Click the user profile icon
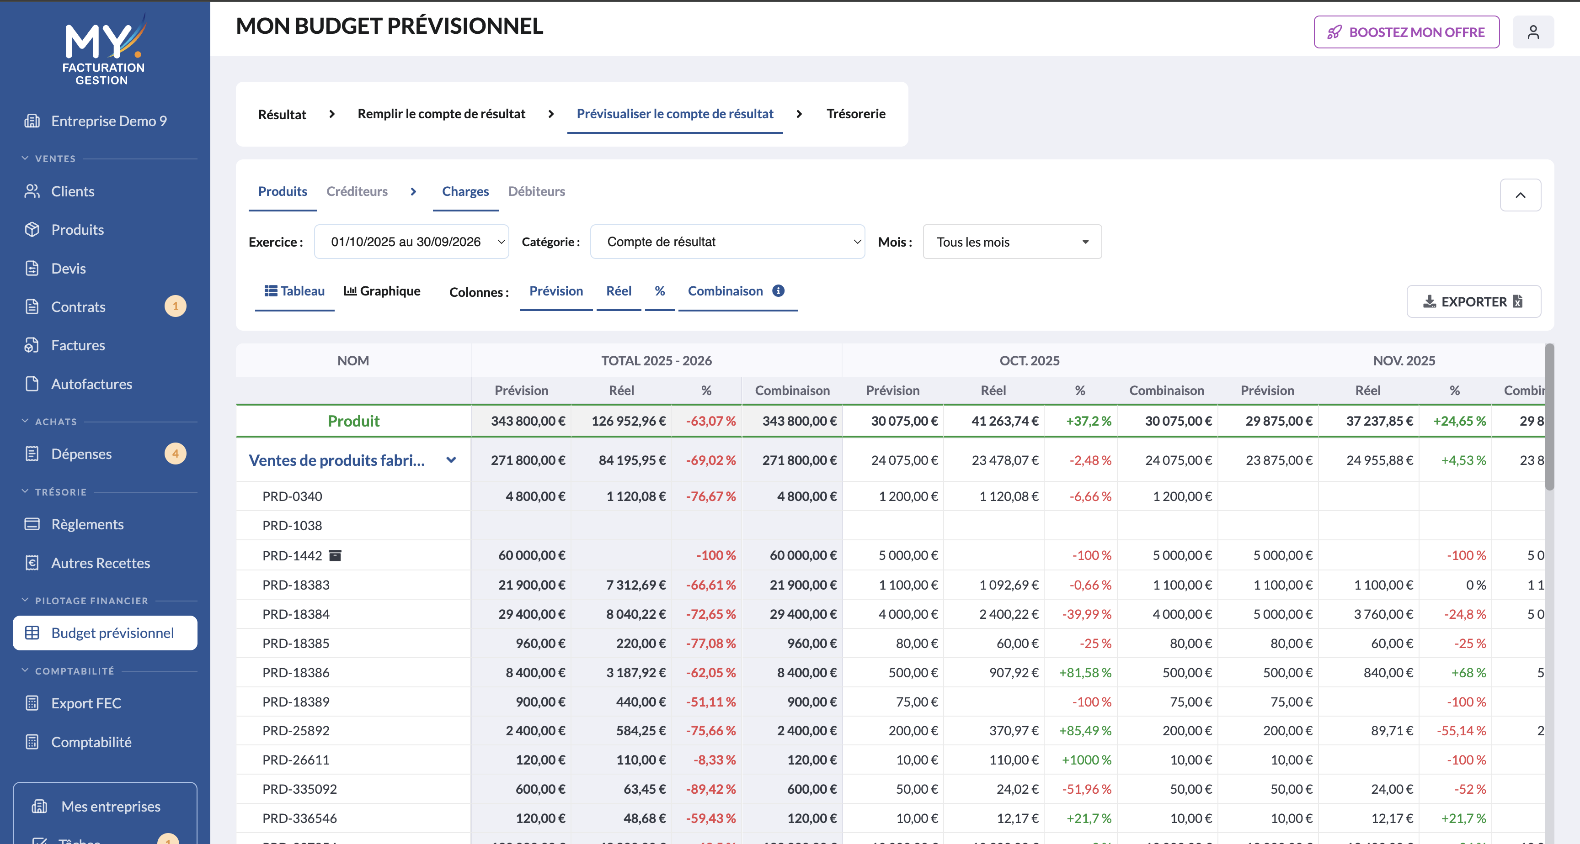This screenshot has height=844, width=1580. (1533, 32)
